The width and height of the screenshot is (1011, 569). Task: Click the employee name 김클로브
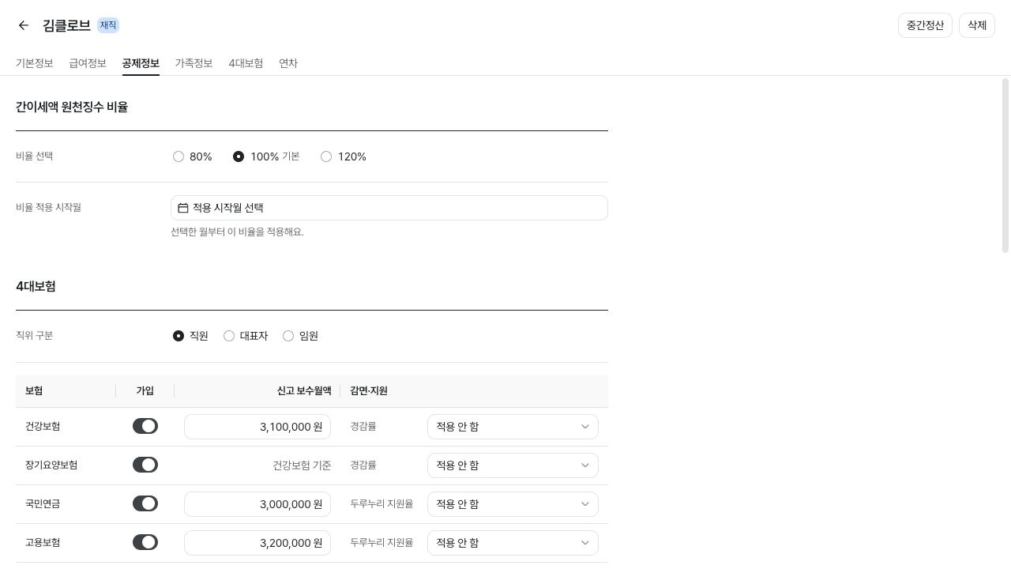point(66,25)
